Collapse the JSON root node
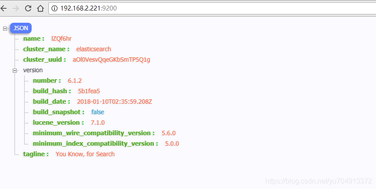The height and width of the screenshot is (189, 376). point(5,28)
